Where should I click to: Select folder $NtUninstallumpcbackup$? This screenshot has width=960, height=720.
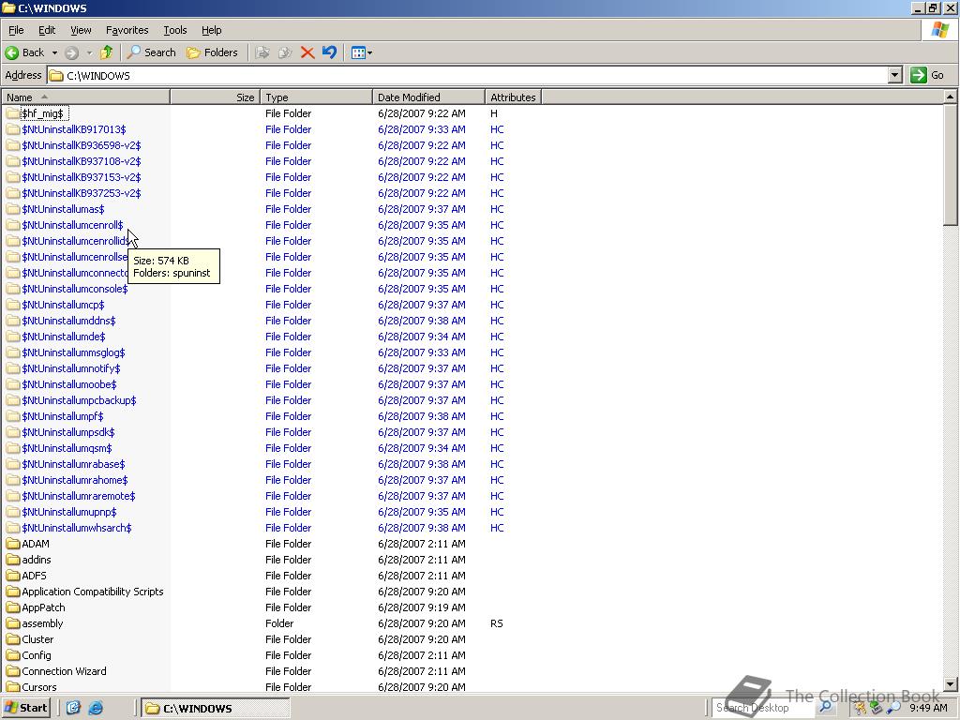79,399
